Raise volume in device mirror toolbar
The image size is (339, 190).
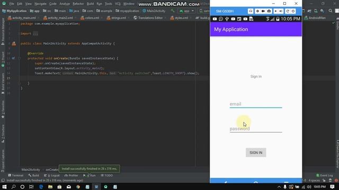[281, 11]
